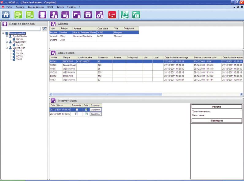The width and height of the screenshot is (244, 181).
Task: Click the person icon beside Broullet Nicolas
Action: 10,36
